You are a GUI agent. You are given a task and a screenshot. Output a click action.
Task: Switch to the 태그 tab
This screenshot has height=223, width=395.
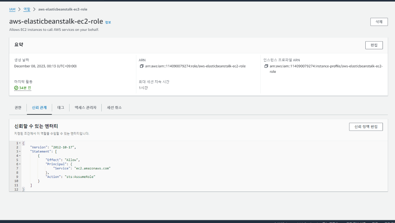coord(61,108)
